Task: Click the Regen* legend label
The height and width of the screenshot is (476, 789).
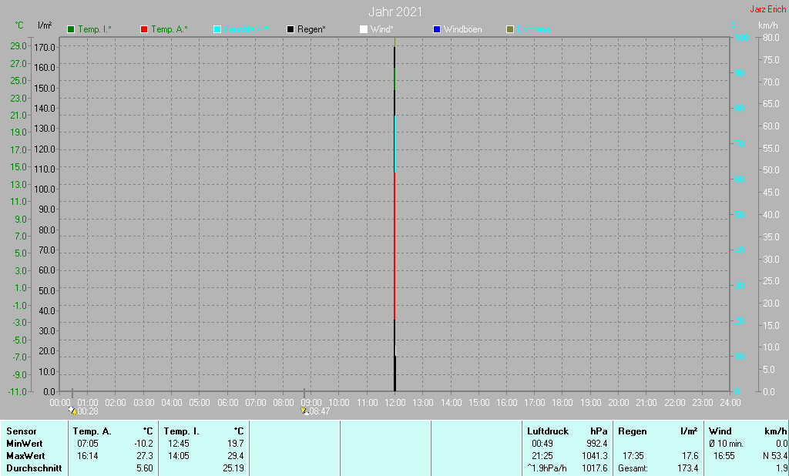Action: coord(311,29)
